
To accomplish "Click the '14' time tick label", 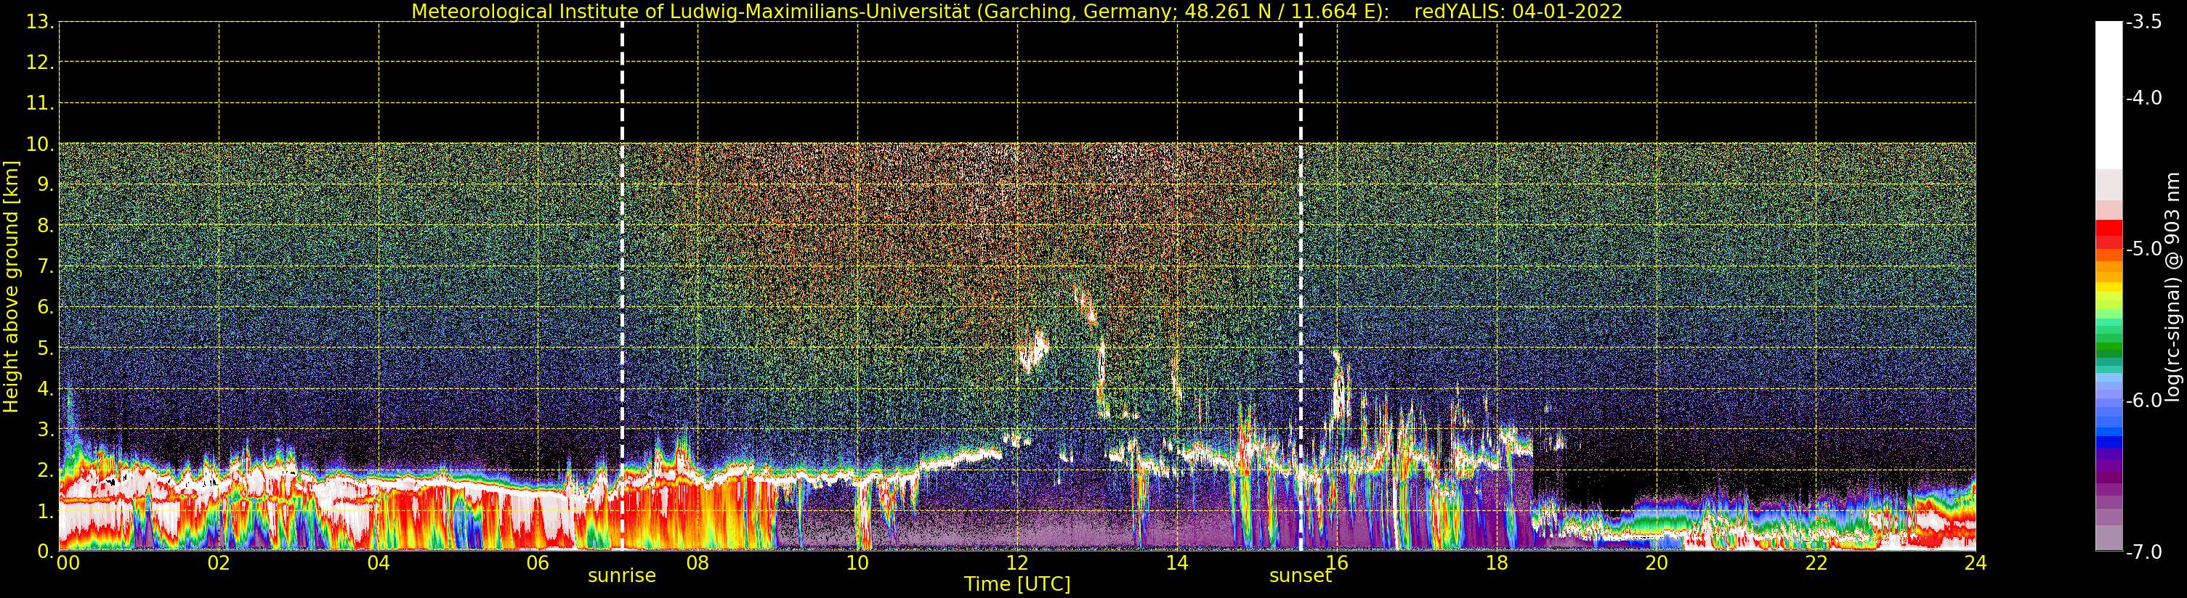I will pos(1177,563).
